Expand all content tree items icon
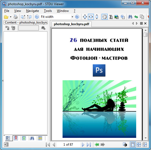 [x=7, y=28]
